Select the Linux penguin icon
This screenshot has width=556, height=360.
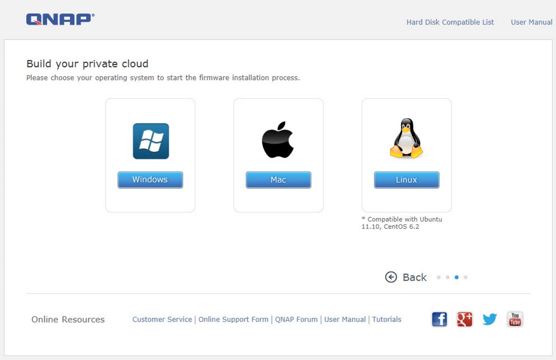(406, 138)
